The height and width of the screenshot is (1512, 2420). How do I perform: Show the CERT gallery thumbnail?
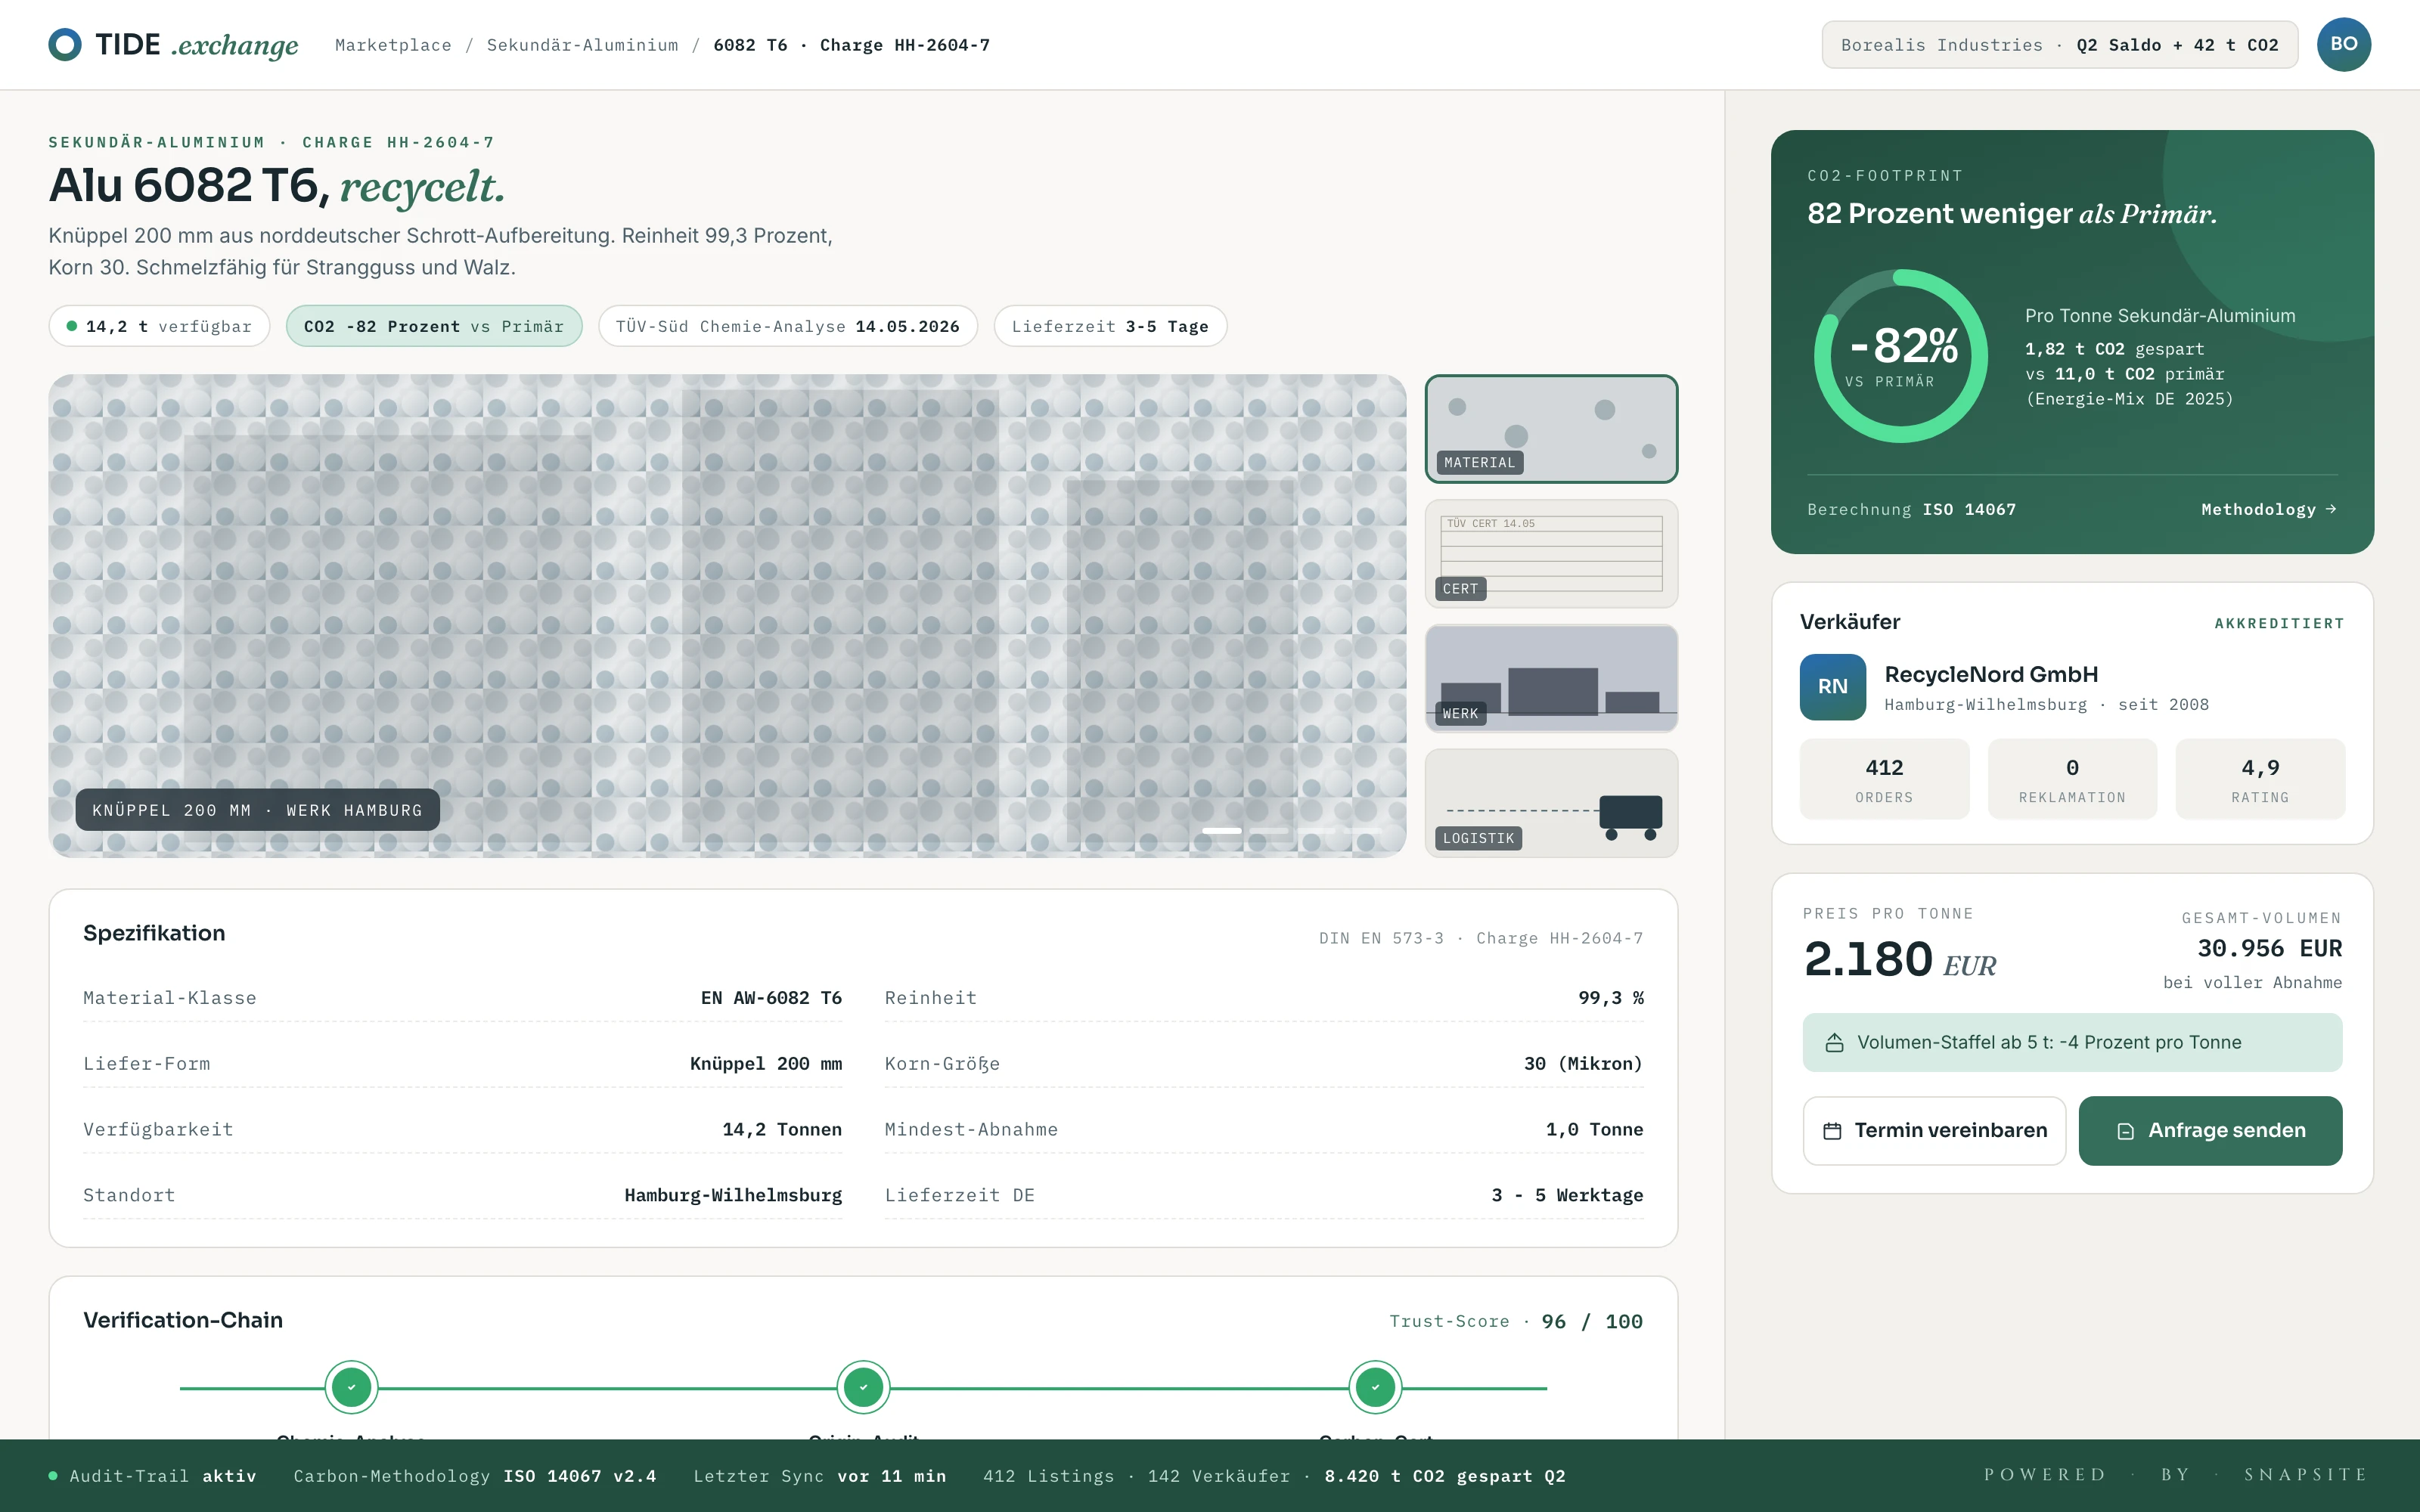(x=1551, y=554)
